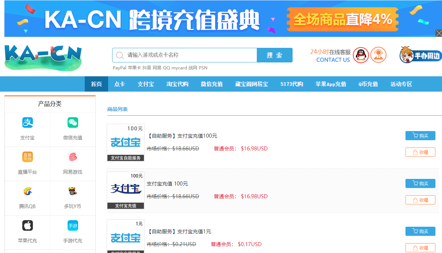Buy 支付宝充值 100元 with 购买 button
This screenshot has height=253, width=442.
click(420, 183)
